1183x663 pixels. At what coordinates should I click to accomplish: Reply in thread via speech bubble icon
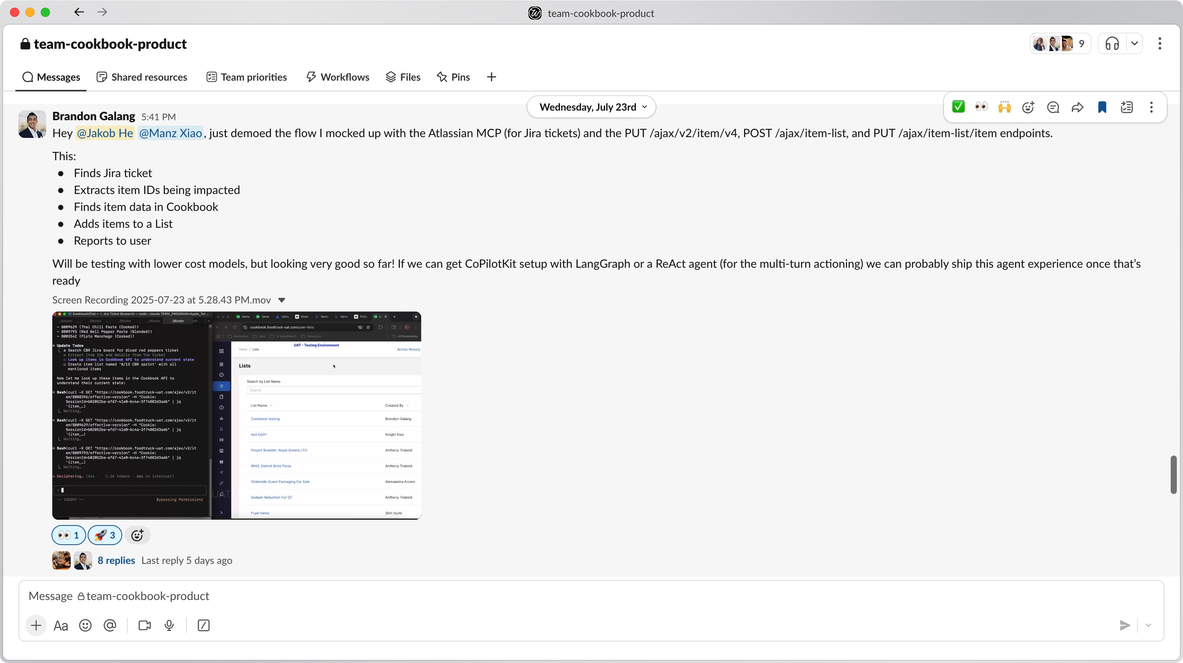tap(1053, 107)
